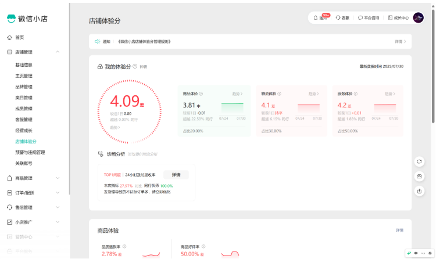This screenshot has width=440, height=273.
Task: Open the 首页 home icon in sidebar
Action: click(9, 37)
